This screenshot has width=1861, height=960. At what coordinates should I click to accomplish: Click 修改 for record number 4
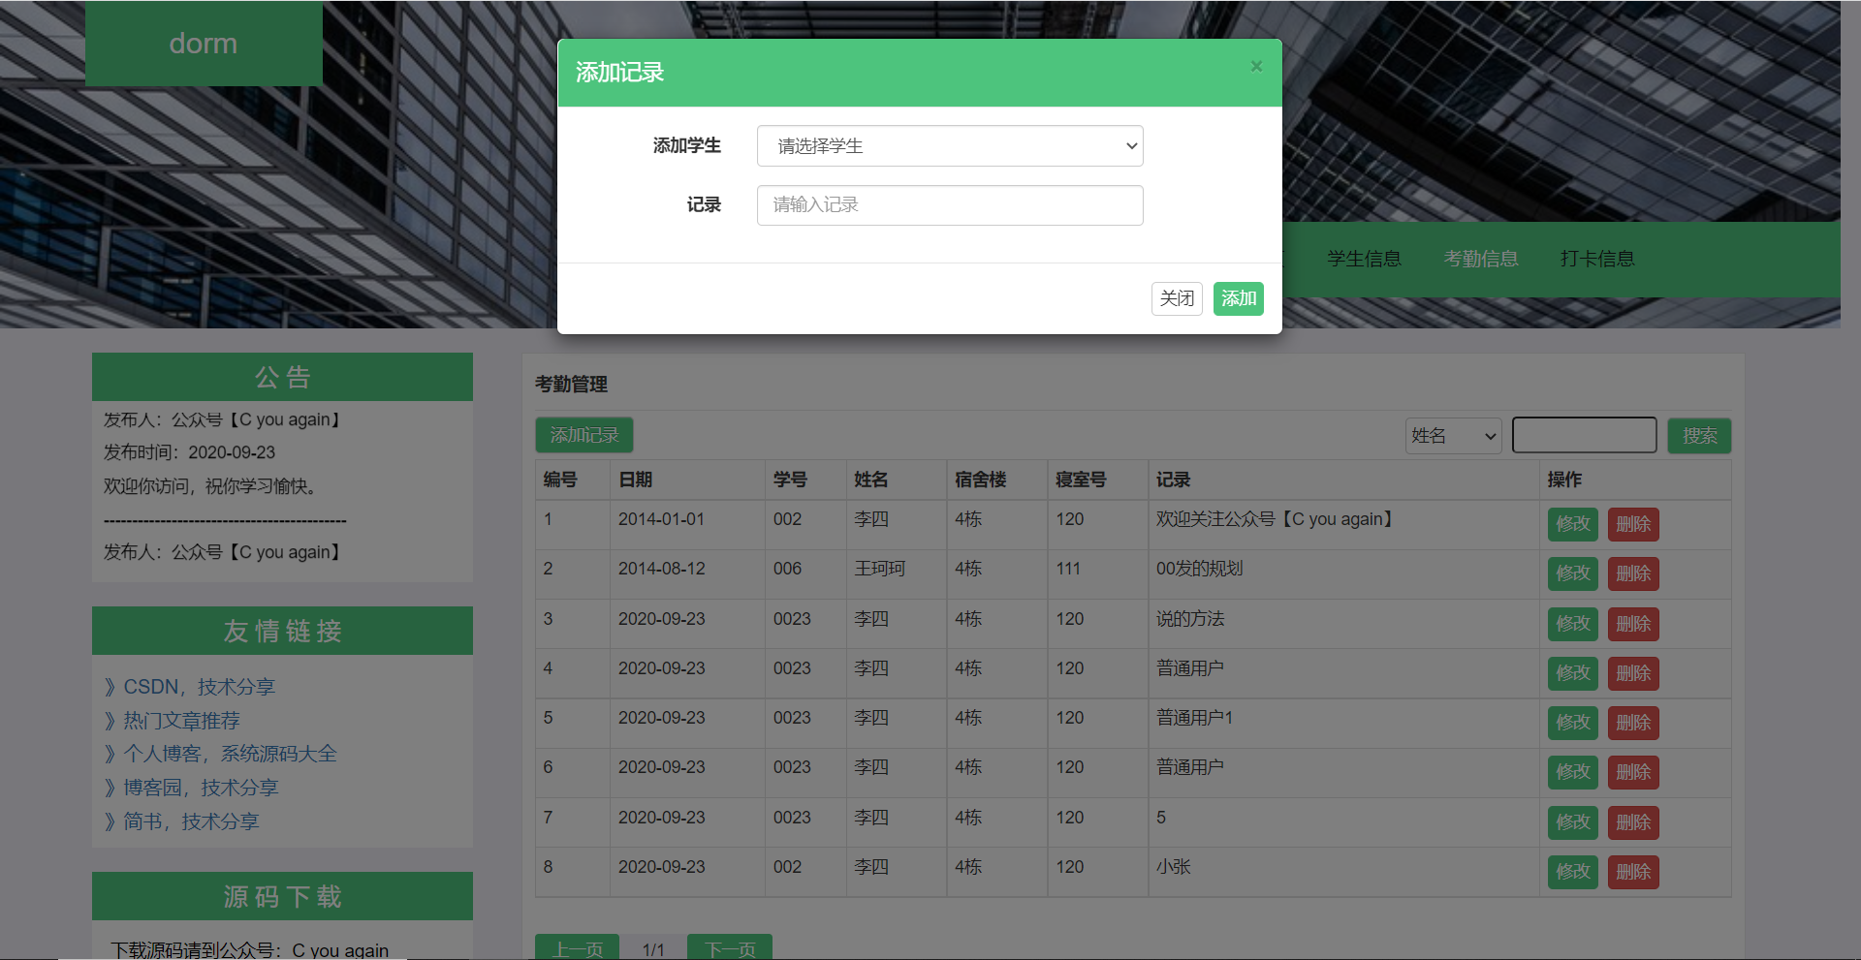click(x=1573, y=673)
